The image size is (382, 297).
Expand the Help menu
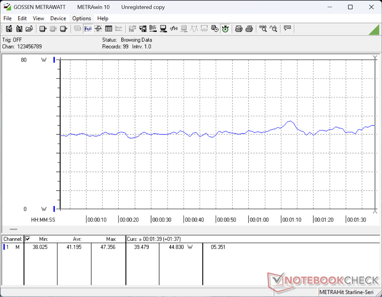(103, 18)
